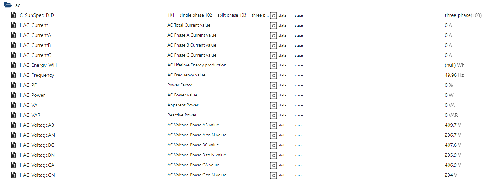The image size is (486, 182).
Task: Click the file icon for I_AC_VoltageAB
Action: (13, 125)
